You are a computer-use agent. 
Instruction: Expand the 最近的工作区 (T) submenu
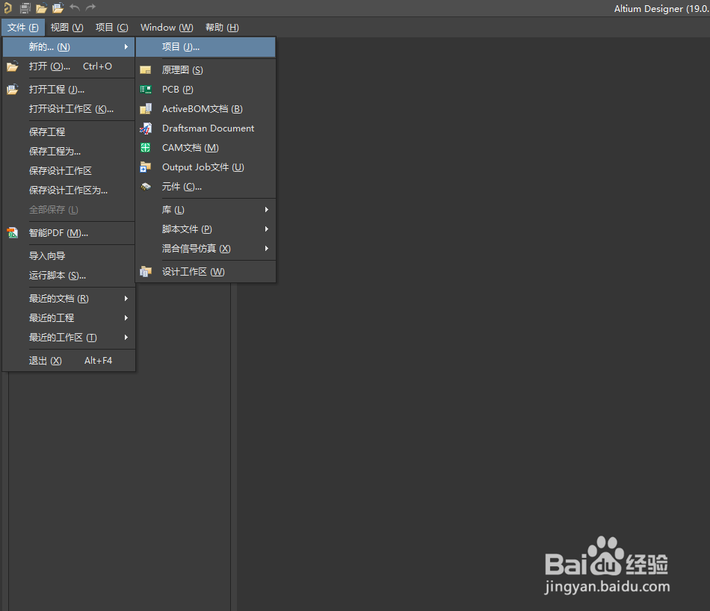click(69, 338)
